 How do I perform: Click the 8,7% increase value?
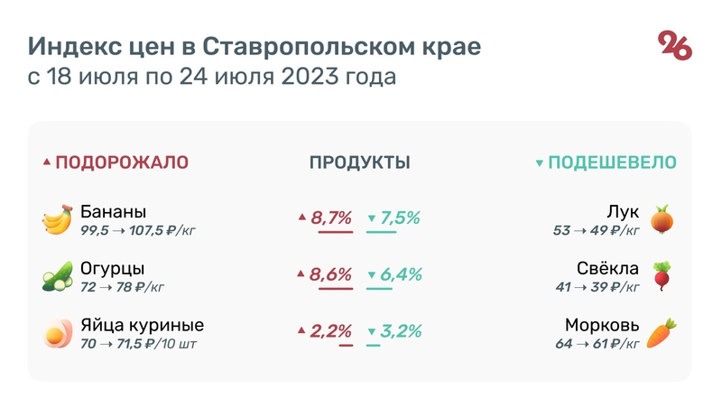click(331, 218)
